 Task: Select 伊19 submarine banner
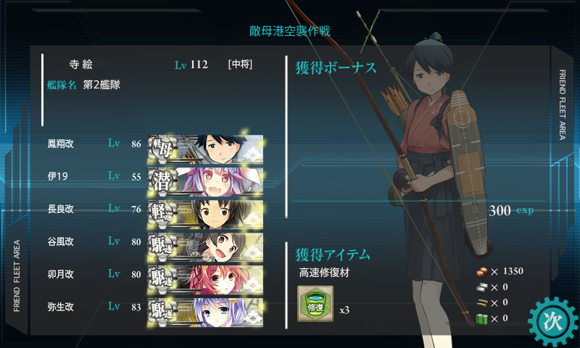point(205,181)
